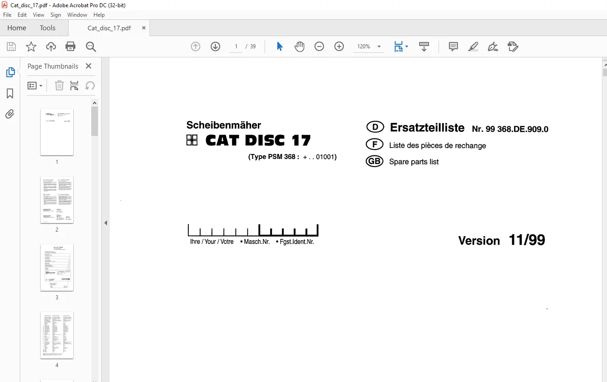
Task: Click the 'Version 11/99' text
Action: pos(502,240)
